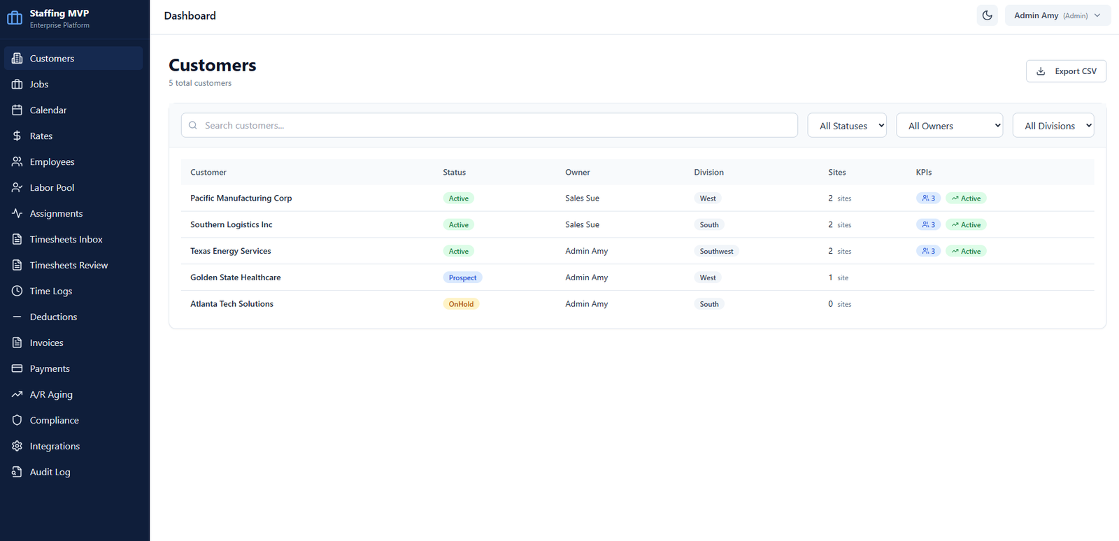Open Southern Logistics Inc customer
This screenshot has height=541, width=1119.
pyautogui.click(x=231, y=225)
